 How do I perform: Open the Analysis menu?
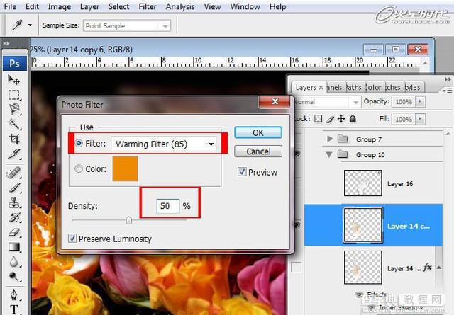[x=179, y=6]
